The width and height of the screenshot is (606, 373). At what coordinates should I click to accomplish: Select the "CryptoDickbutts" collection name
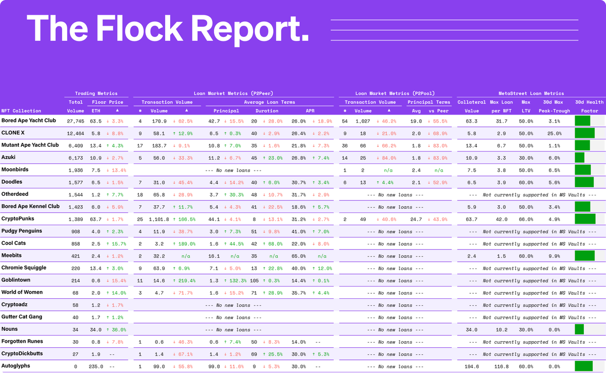tap(22, 353)
